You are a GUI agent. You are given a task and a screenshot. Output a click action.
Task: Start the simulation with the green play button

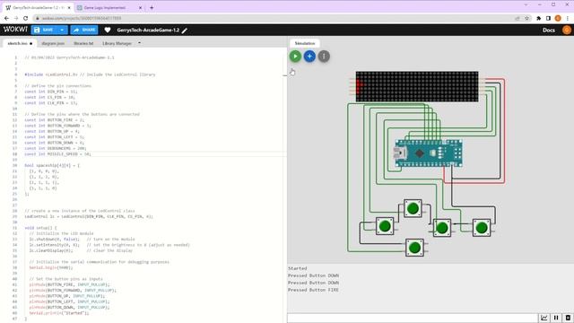click(x=295, y=57)
